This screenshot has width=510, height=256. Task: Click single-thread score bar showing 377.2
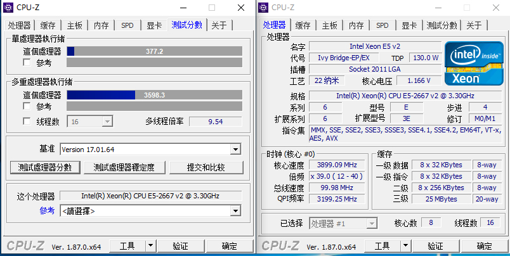click(155, 51)
